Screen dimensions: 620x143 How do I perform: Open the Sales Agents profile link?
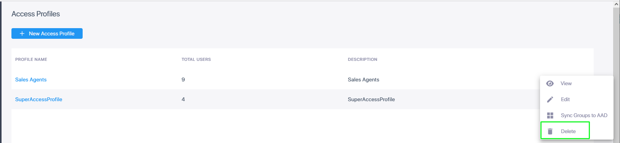(31, 79)
